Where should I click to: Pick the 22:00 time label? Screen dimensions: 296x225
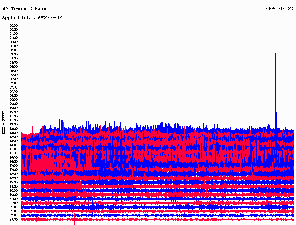click(14, 207)
